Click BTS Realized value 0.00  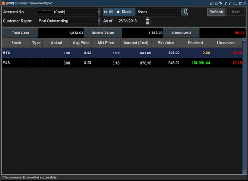click(206, 53)
